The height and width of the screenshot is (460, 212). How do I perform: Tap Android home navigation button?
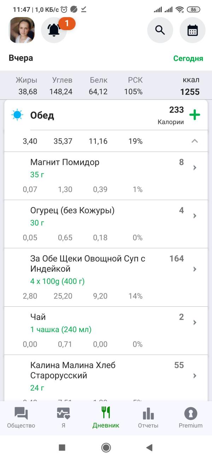(x=106, y=448)
